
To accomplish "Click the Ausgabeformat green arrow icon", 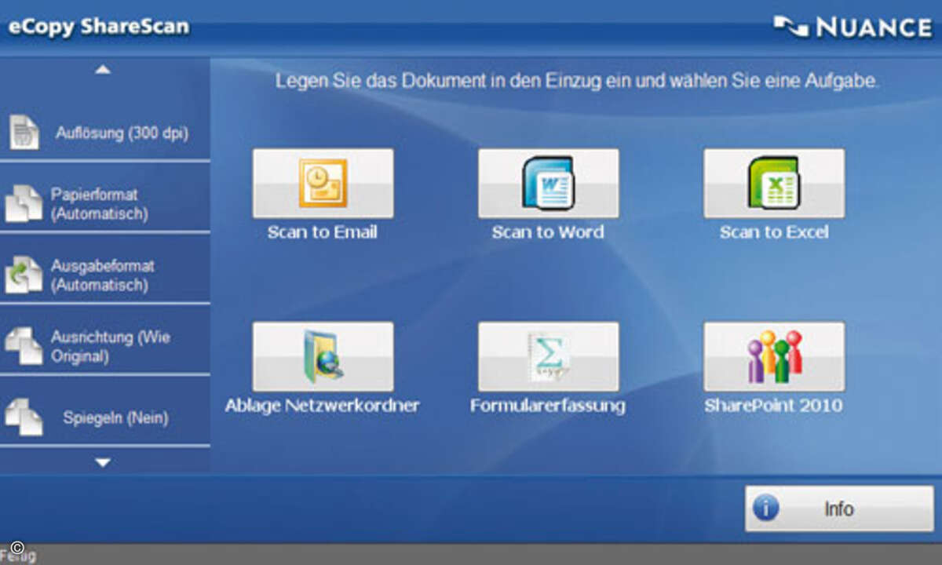I will [x=24, y=275].
